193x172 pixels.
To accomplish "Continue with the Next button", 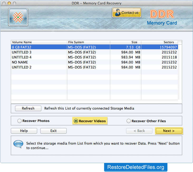I will (x=169, y=131).
